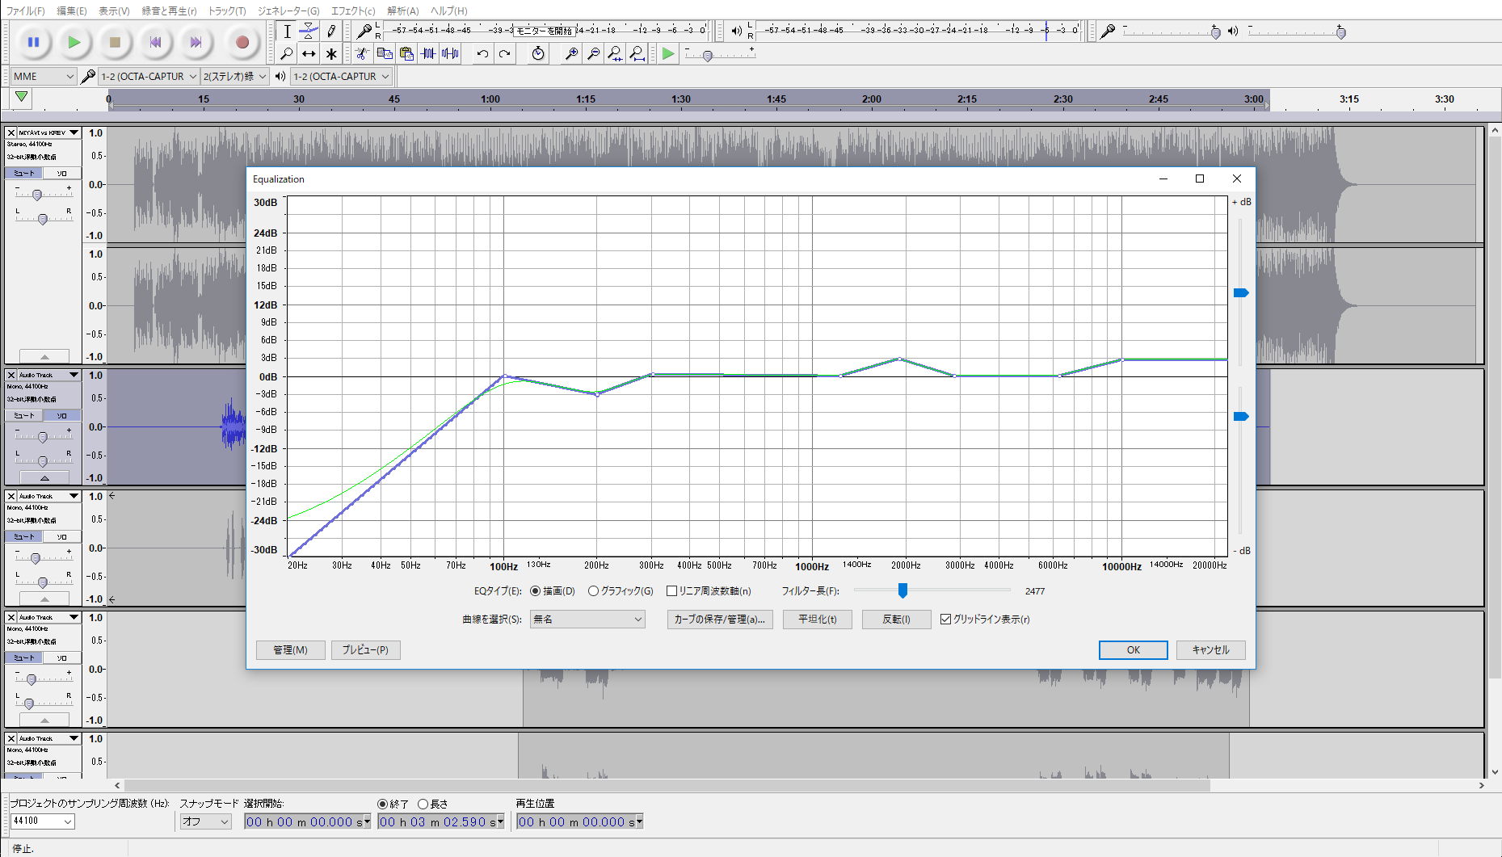1502x857 pixels.
Task: Click the Zoom Out magnifier icon
Action: point(593,54)
